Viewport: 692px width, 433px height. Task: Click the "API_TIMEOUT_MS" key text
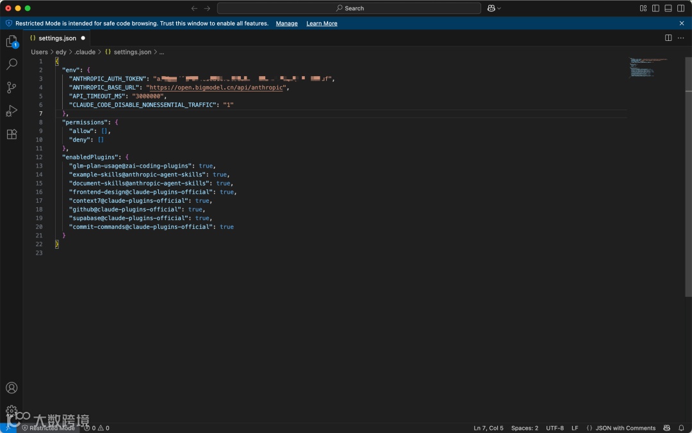point(97,96)
